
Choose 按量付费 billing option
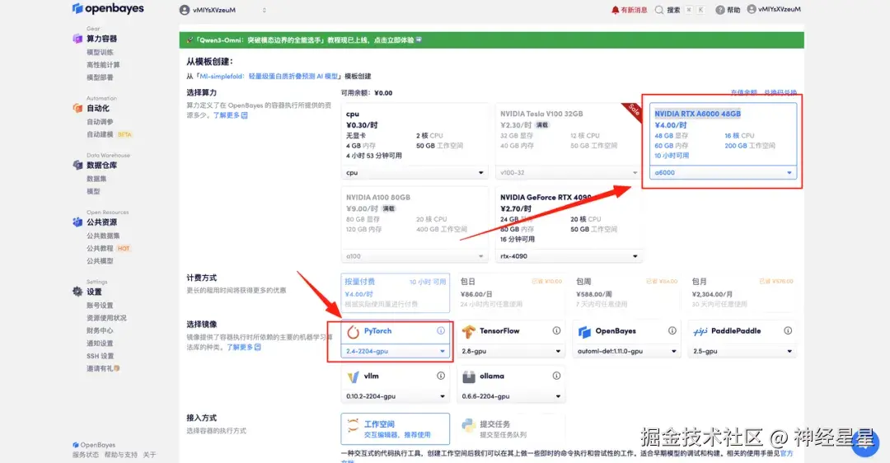pos(395,292)
